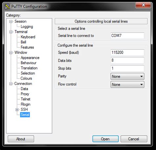
Task: Click the 'Options controlling local serial lines' header
Action: (101, 21)
